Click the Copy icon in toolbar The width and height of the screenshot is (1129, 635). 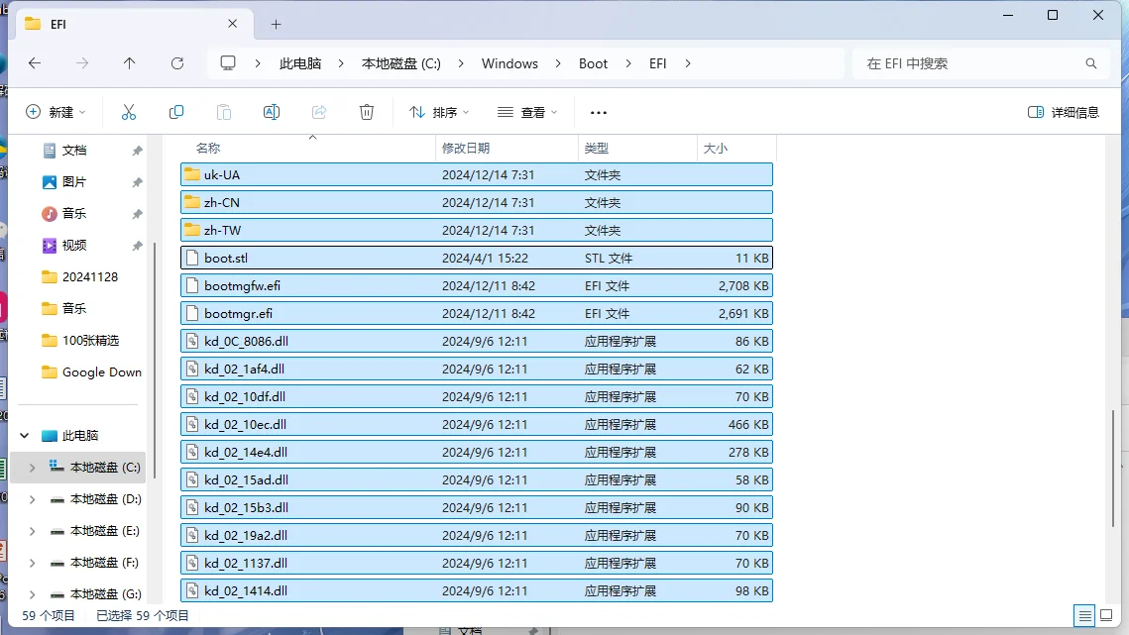tap(176, 112)
